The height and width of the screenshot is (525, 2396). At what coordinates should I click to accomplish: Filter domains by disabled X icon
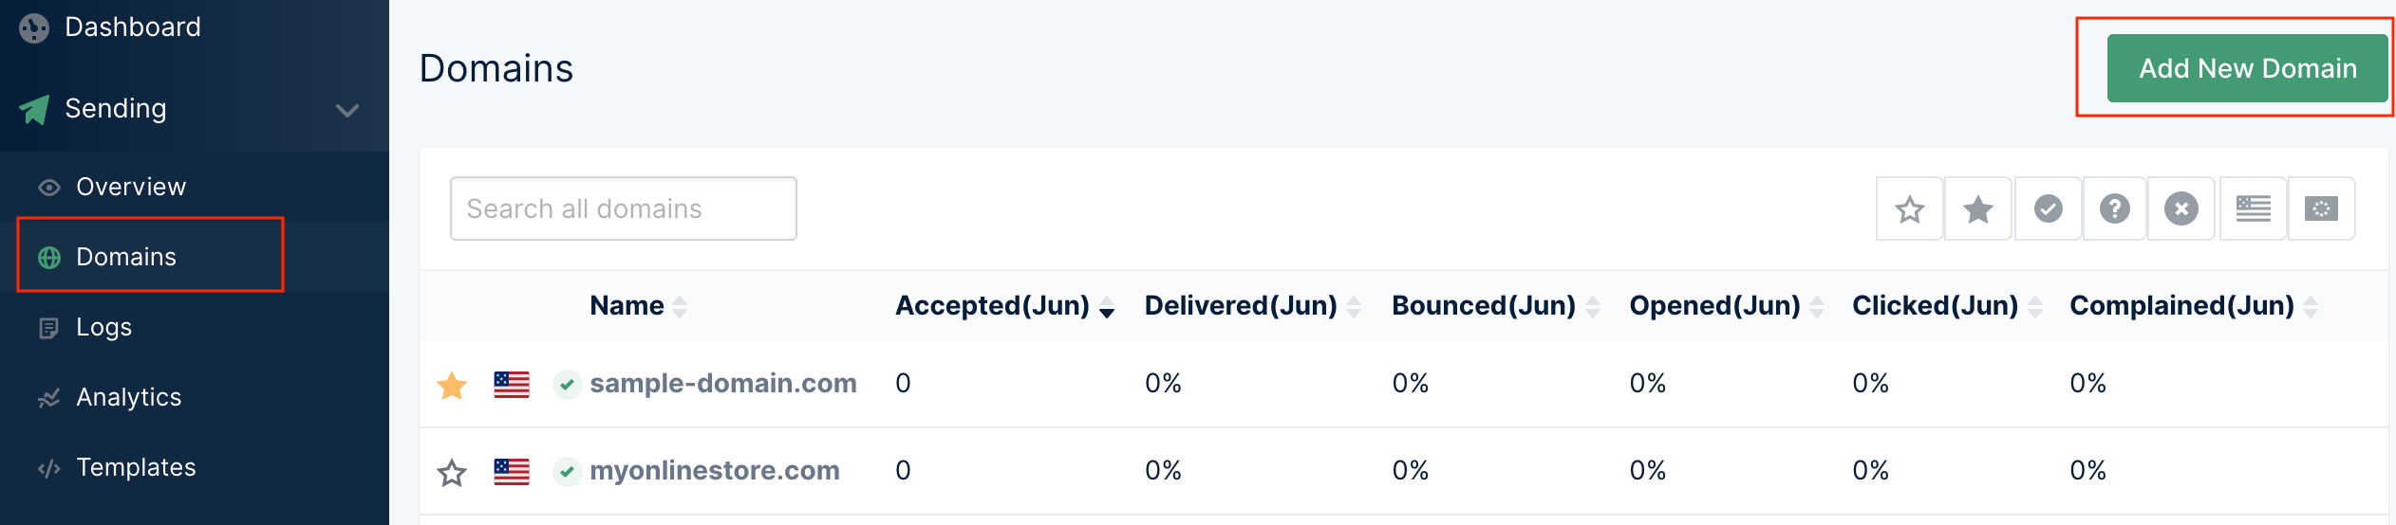click(2181, 208)
